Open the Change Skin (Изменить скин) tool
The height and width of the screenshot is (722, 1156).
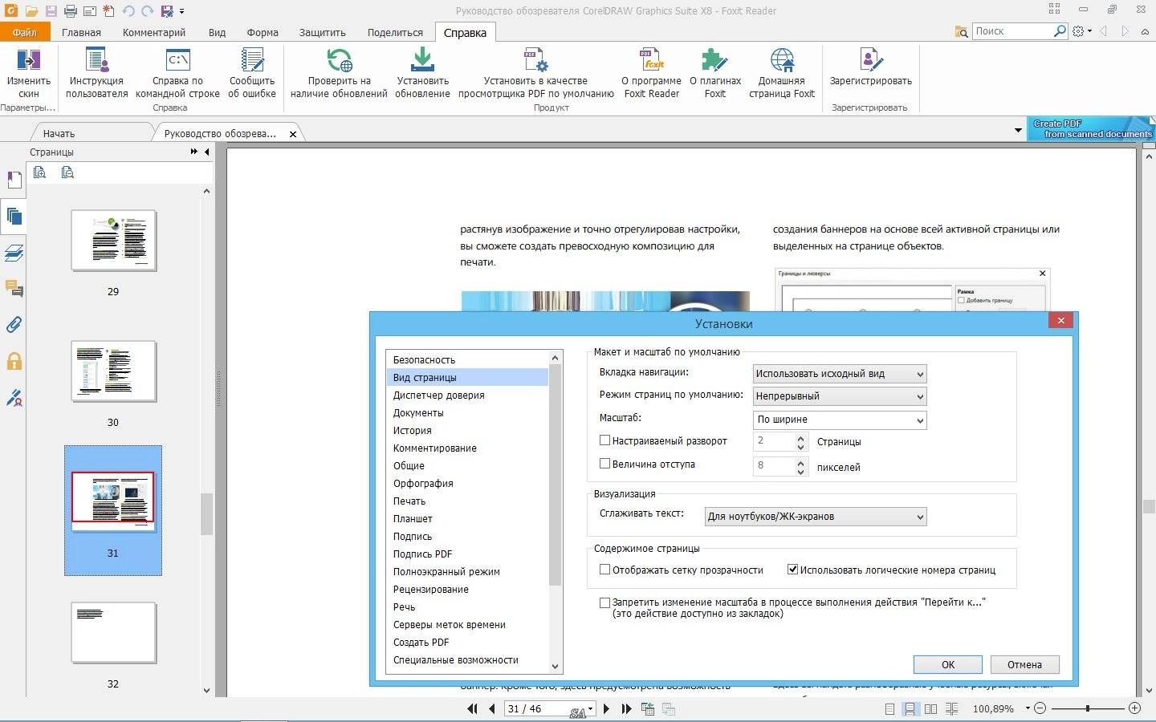click(28, 72)
